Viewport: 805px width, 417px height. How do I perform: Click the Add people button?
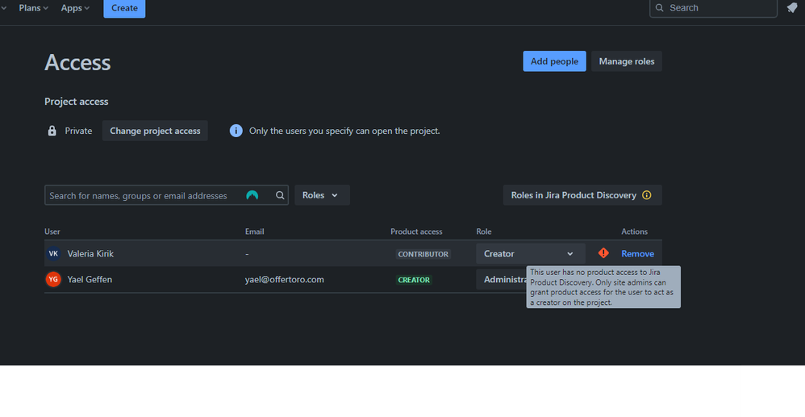click(554, 61)
